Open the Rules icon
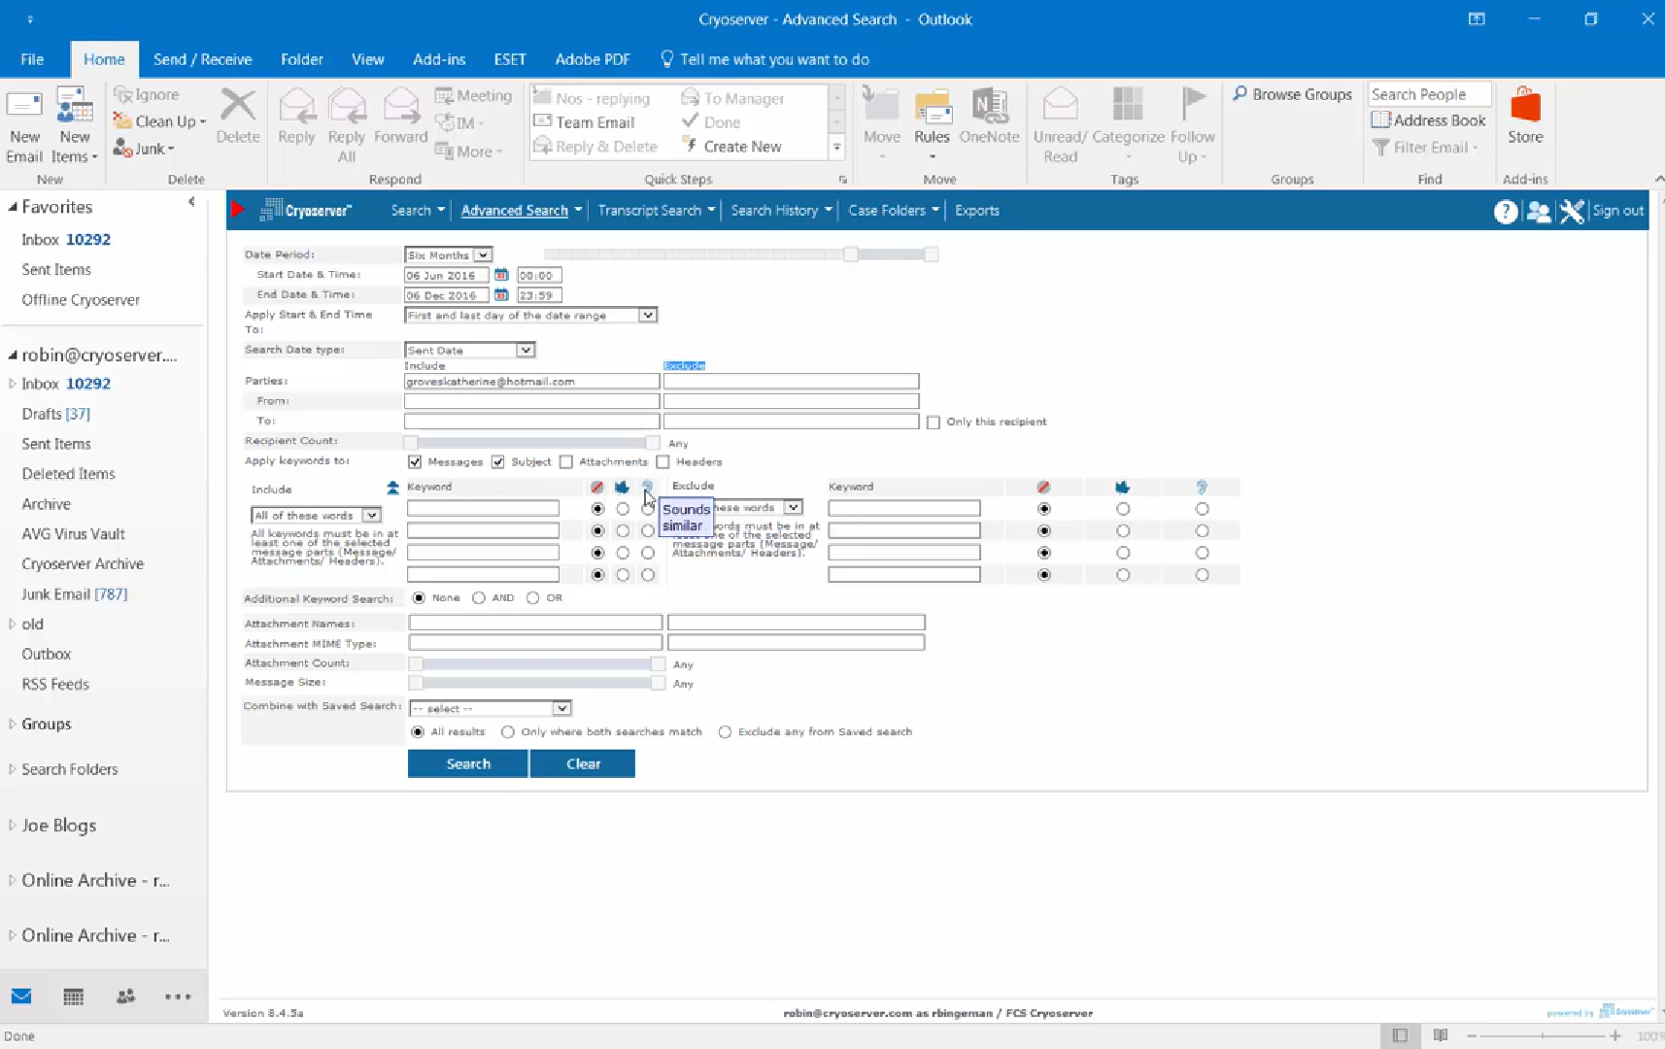 pyautogui.click(x=932, y=105)
